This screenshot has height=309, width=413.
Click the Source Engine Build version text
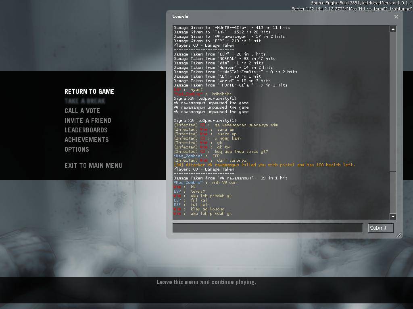pos(361,3)
